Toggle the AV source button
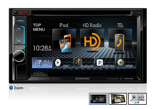 click(x=19, y=30)
